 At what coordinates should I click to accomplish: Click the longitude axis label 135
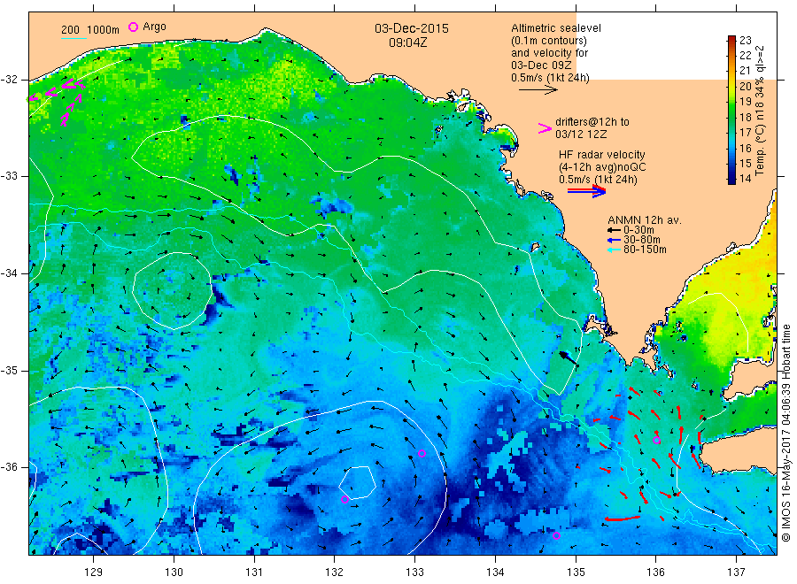point(576,572)
